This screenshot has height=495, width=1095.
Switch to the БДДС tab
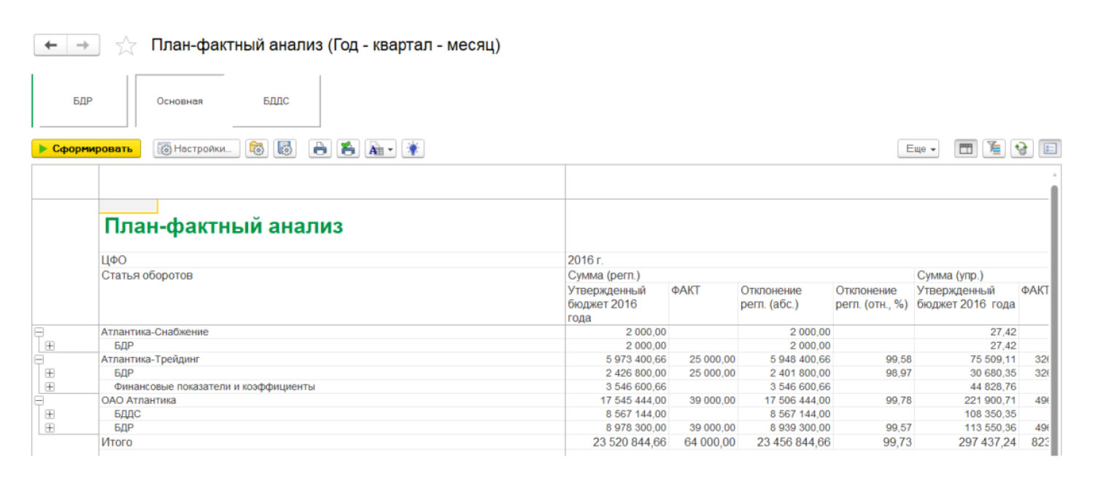(276, 101)
